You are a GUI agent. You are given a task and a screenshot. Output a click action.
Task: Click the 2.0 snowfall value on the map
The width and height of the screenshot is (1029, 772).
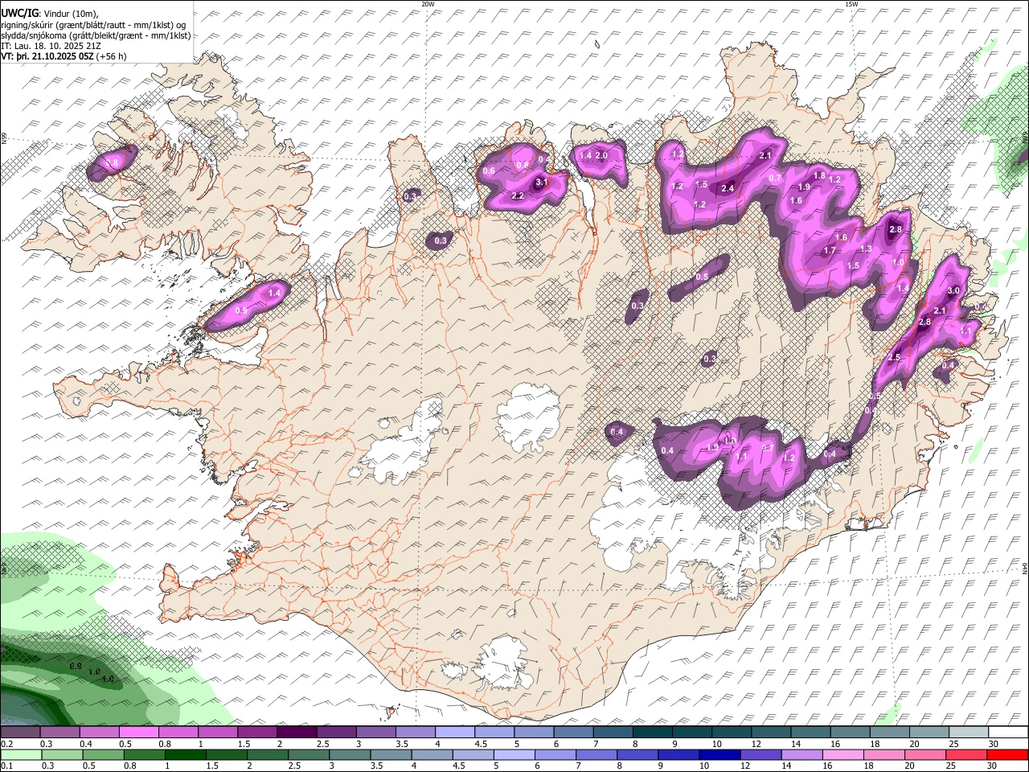point(601,155)
